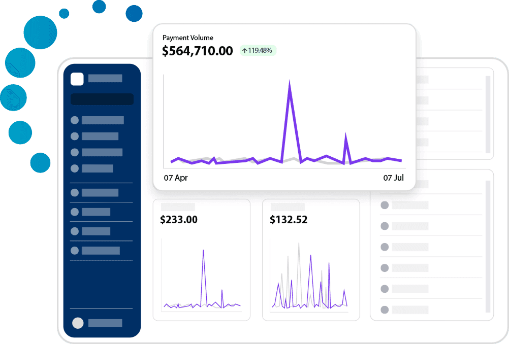Viewport: 509px width, 344px height.
Task: Toggle the first navigation item in the sidebar
Action: pos(102,120)
